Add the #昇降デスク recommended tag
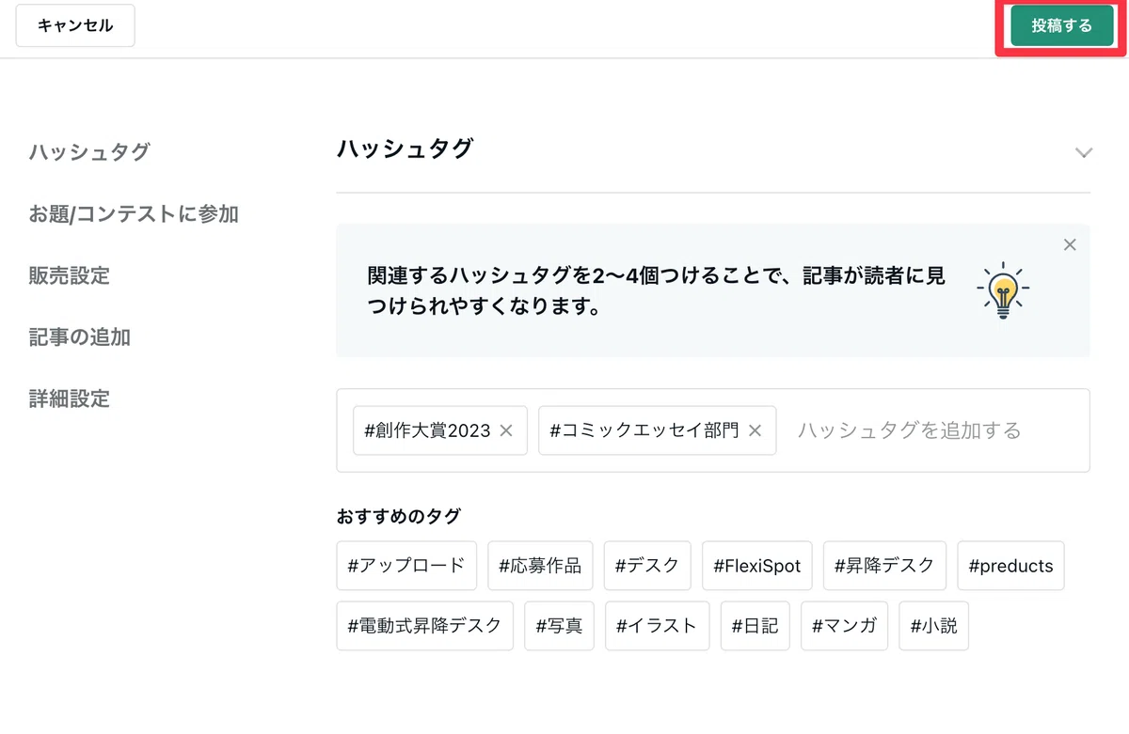The image size is (1129, 734). point(884,566)
